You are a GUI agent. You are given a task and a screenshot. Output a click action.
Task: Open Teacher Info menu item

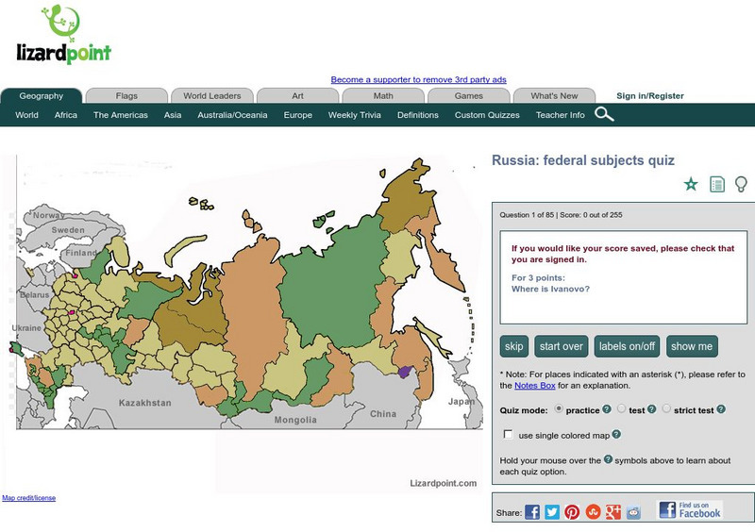pyautogui.click(x=561, y=115)
